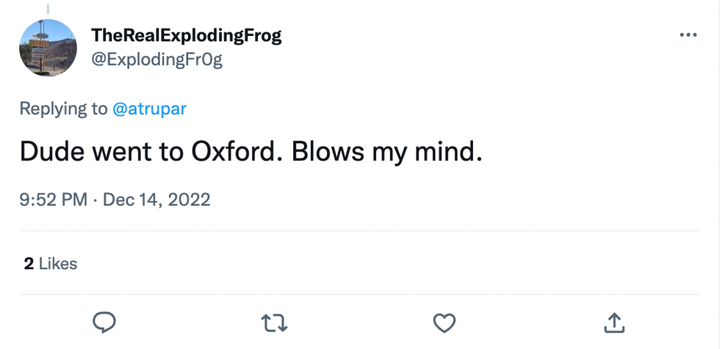Image resolution: width=720 pixels, height=349 pixels.
Task: Click the thread connector line above avatar
Action: [48, 9]
